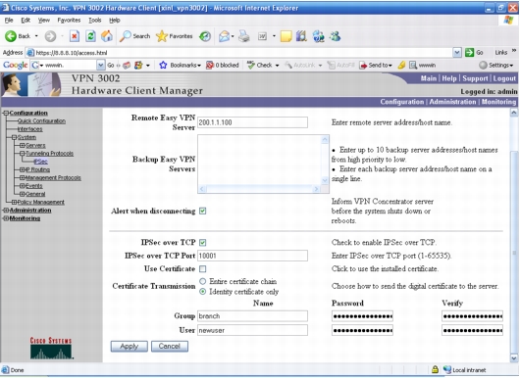Click the Remote Easy VPN Server field
The height and width of the screenshot is (378, 520).
pos(252,122)
